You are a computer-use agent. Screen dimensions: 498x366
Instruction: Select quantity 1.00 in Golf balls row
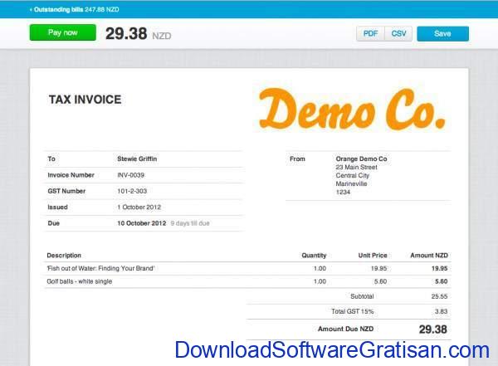(320, 281)
